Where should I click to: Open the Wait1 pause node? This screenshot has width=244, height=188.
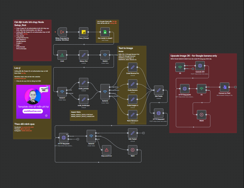click(133, 150)
